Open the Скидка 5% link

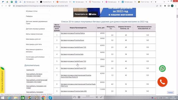coord(30,70)
